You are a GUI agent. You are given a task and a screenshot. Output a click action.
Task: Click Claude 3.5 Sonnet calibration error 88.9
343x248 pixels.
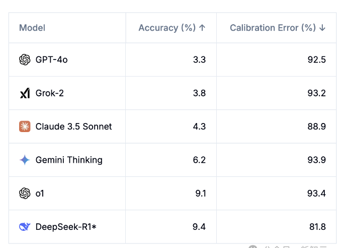pyautogui.click(x=317, y=127)
